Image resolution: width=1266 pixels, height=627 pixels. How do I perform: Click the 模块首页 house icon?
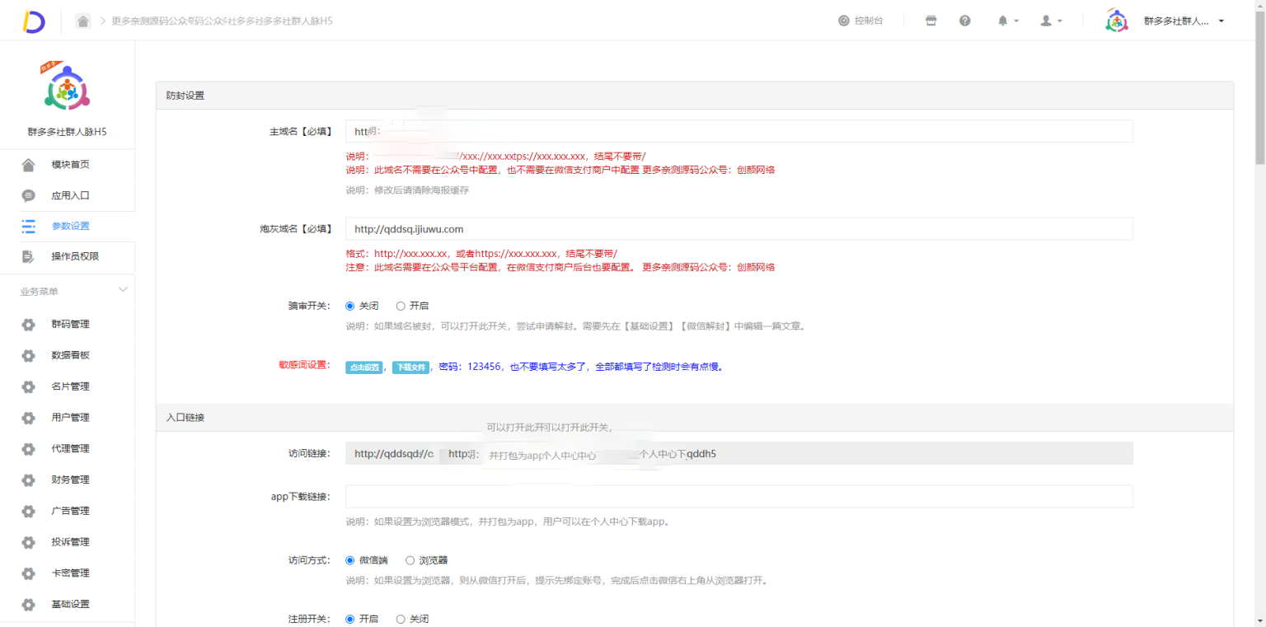click(29, 165)
